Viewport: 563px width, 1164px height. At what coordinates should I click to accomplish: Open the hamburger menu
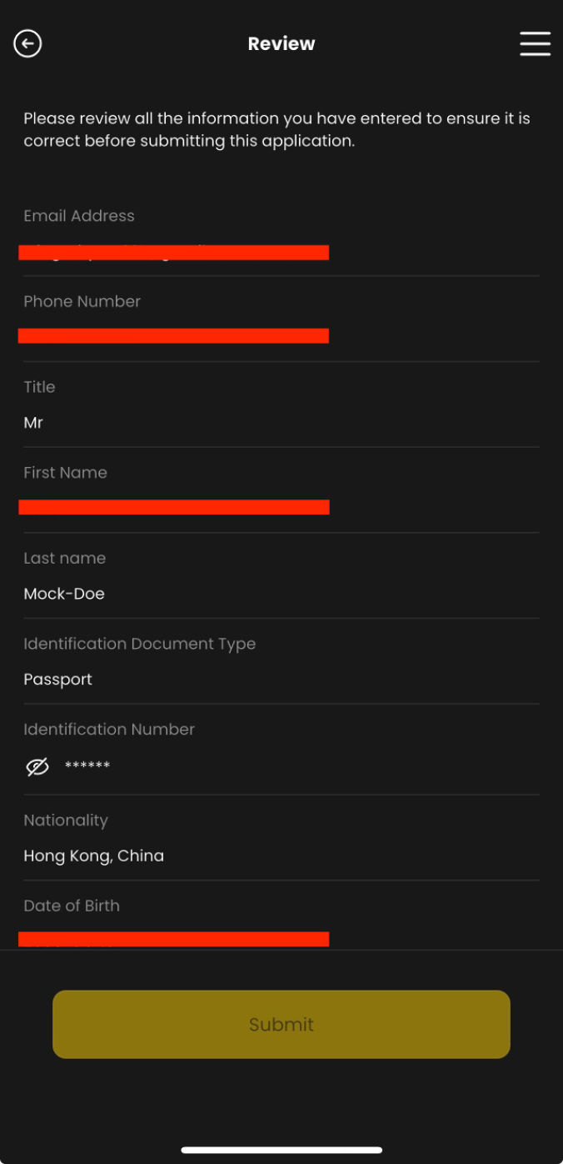(x=535, y=43)
